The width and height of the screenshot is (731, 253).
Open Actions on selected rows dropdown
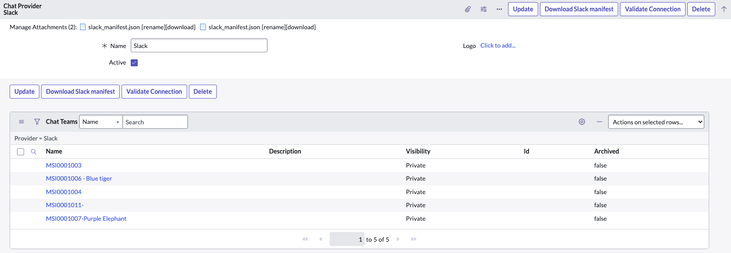point(656,122)
